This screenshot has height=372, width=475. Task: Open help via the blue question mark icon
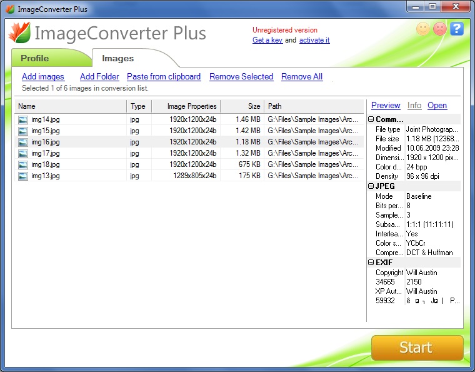(457, 29)
